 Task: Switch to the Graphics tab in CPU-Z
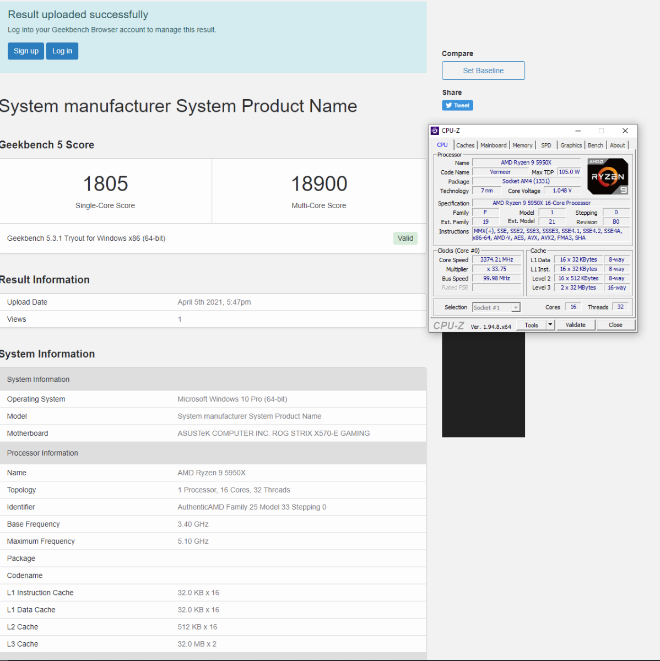tap(571, 145)
